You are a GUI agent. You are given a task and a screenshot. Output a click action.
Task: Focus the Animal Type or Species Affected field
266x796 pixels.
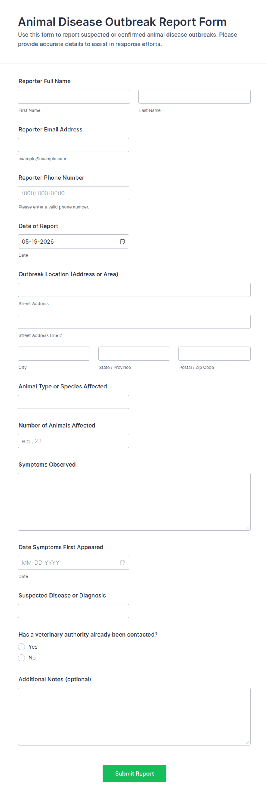[x=74, y=402]
